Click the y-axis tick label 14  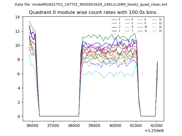17,17
